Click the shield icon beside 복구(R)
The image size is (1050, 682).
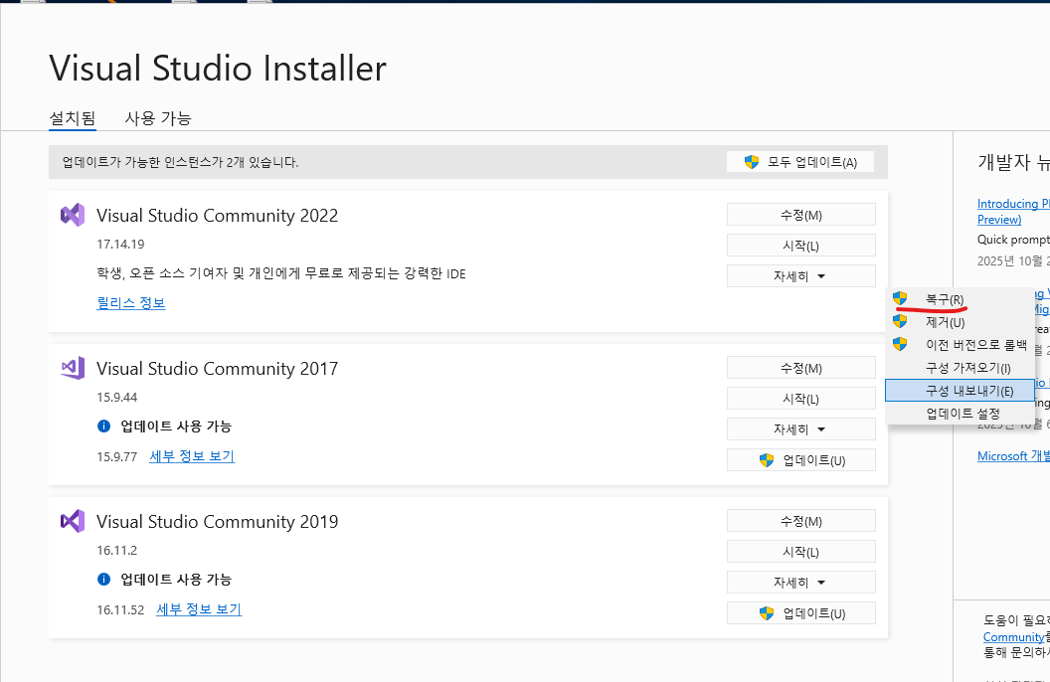pos(900,298)
